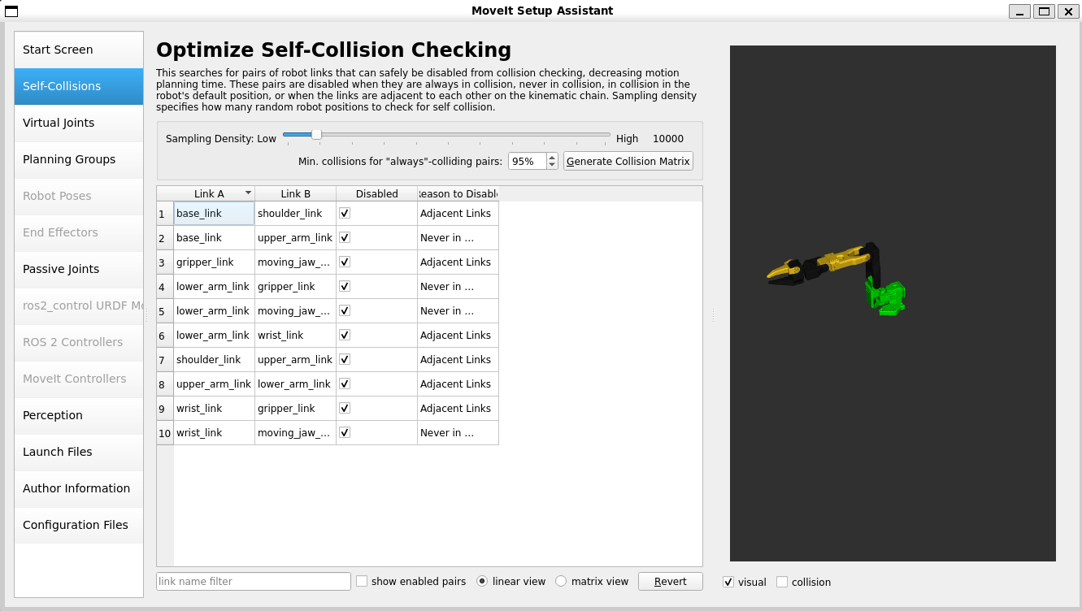Viewport: 1082px width, 611px height.
Task: Focus the link name filter field
Action: click(x=254, y=581)
